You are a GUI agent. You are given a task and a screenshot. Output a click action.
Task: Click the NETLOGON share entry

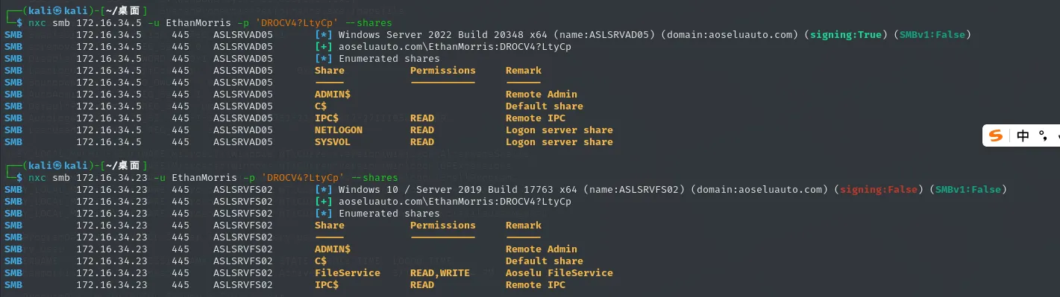pyautogui.click(x=339, y=130)
